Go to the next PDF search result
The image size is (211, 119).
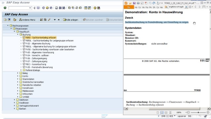[x=200, y=7]
